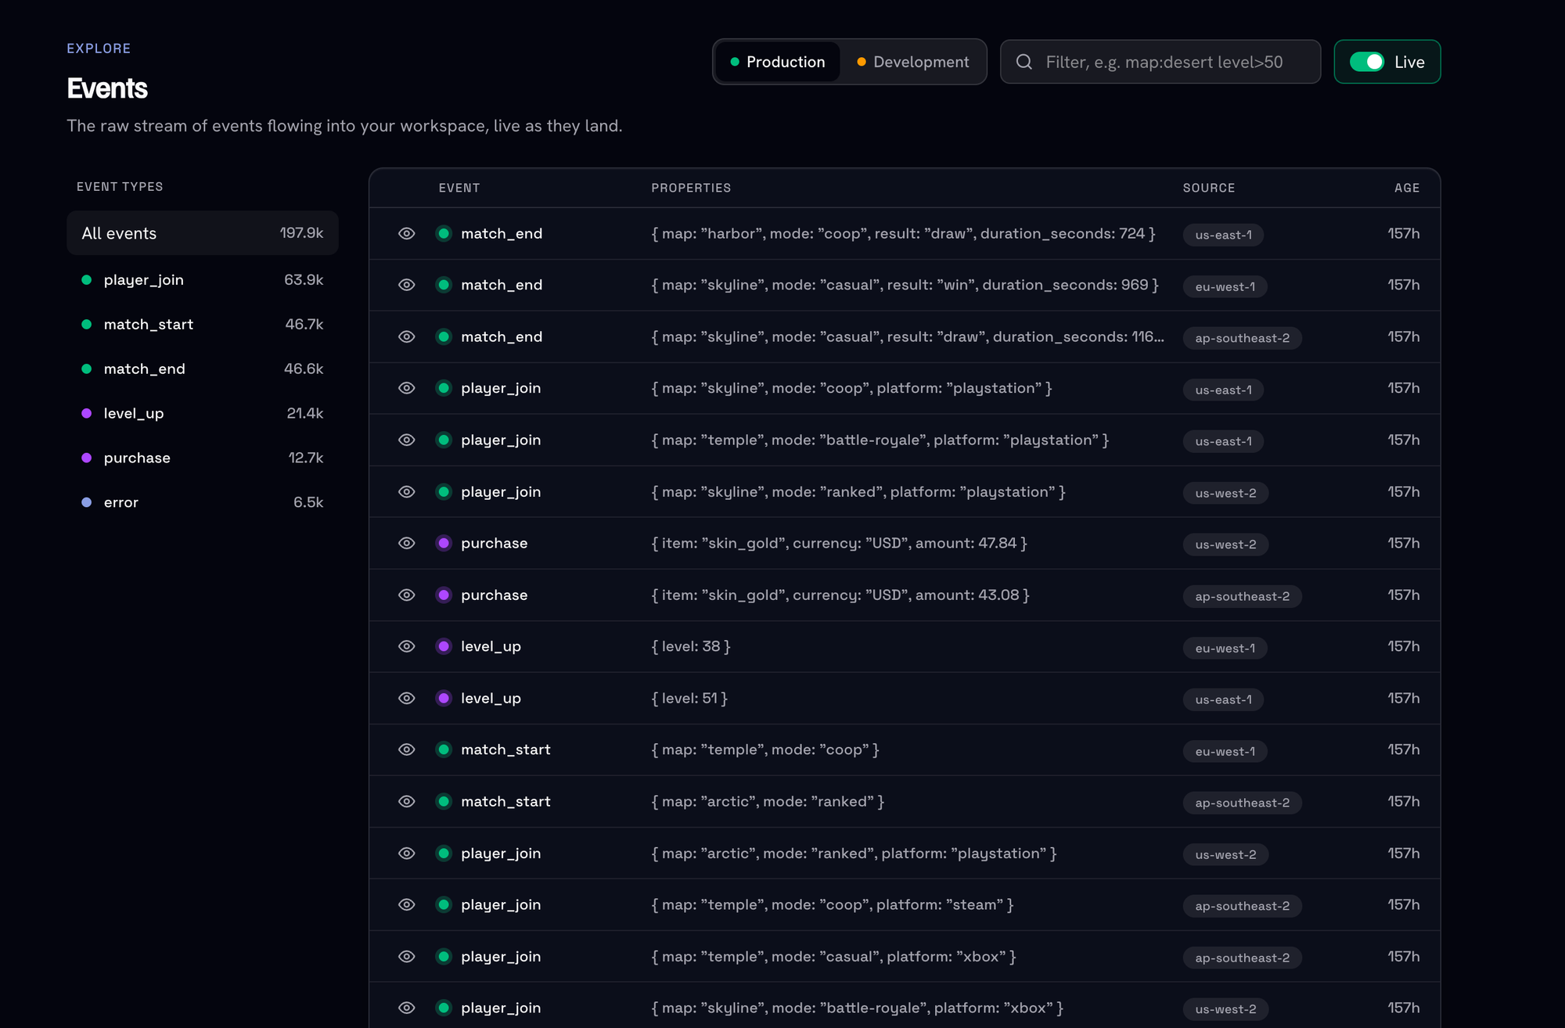Toggle the Live streaming switch off
Image resolution: width=1565 pixels, height=1028 pixels.
[x=1367, y=62]
